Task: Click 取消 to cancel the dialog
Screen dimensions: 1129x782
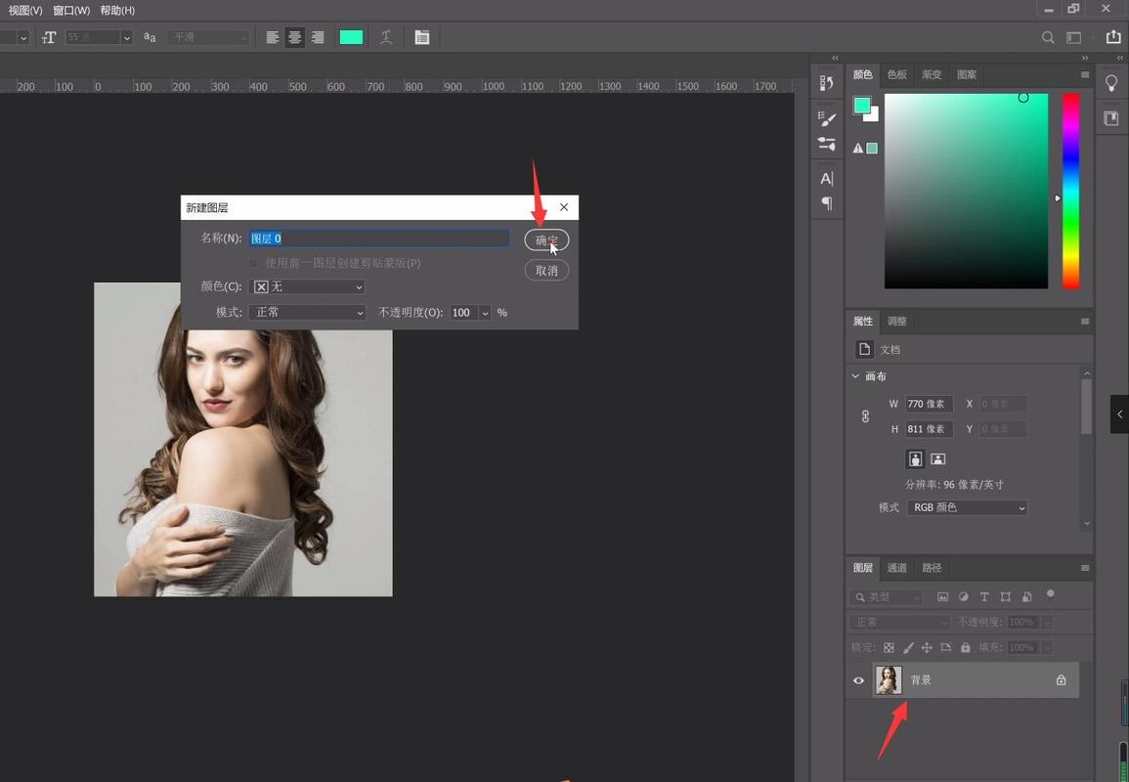Action: [x=546, y=271]
